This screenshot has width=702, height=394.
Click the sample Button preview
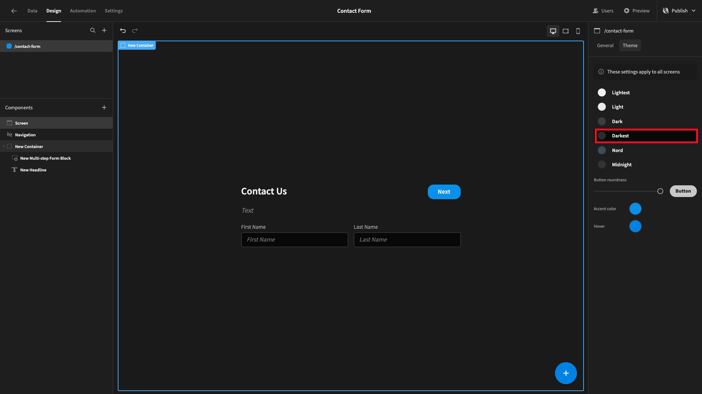683,191
